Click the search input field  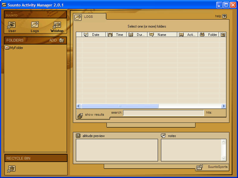tap(163, 113)
